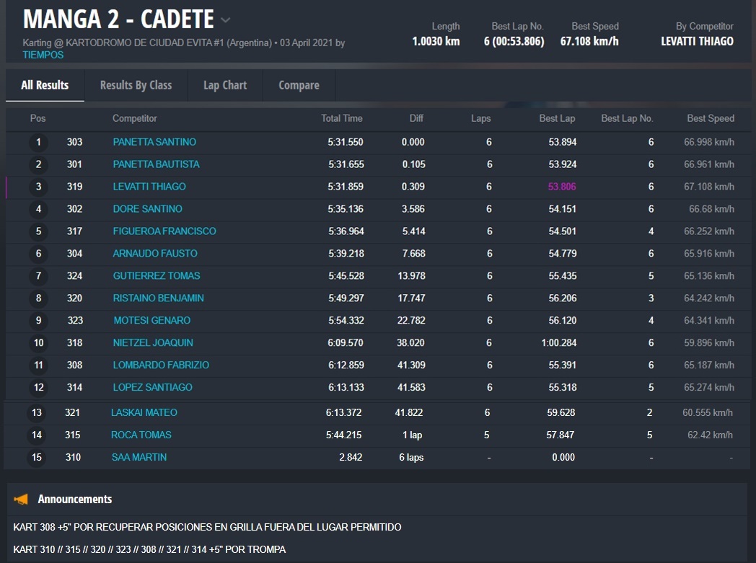Open competitor PANETTA SANTINO

154,142
